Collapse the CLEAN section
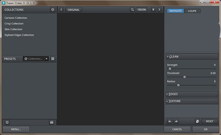 coord(192,56)
